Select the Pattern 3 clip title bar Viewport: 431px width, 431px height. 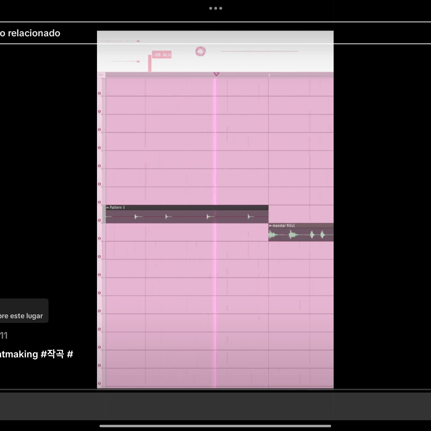click(x=187, y=208)
